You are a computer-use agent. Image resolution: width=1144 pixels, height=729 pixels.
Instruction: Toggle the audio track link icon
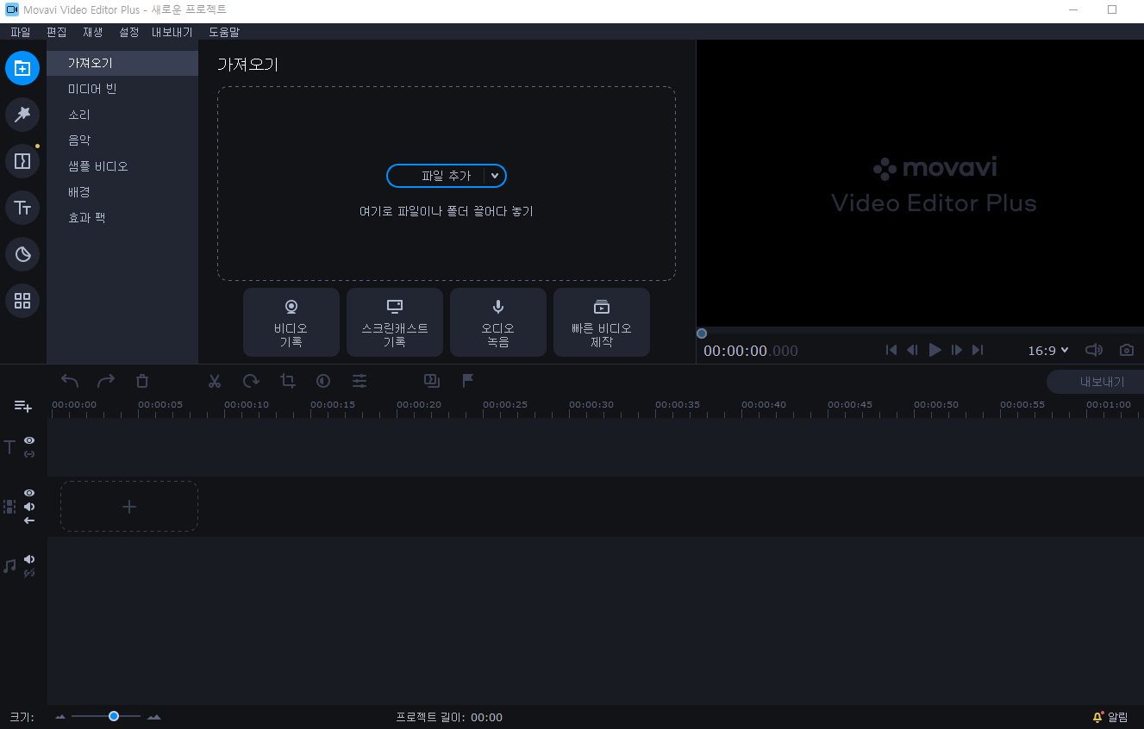click(29, 573)
